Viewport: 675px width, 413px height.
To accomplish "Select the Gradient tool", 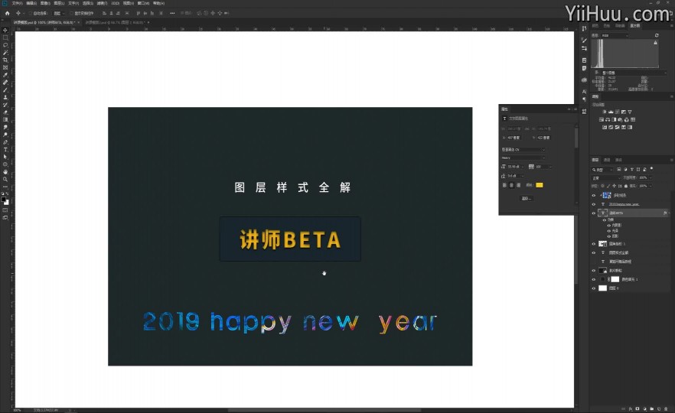I will coord(5,119).
